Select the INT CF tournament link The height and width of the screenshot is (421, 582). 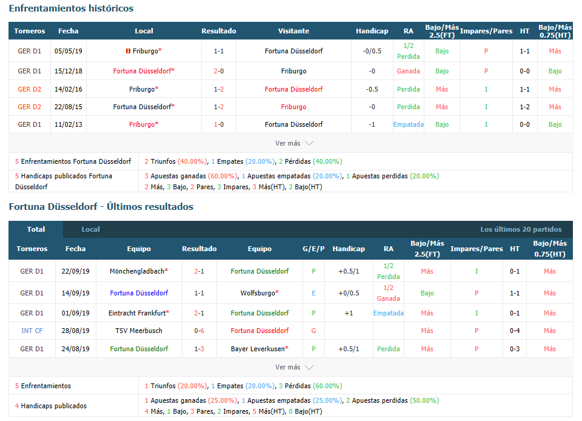[x=32, y=331]
